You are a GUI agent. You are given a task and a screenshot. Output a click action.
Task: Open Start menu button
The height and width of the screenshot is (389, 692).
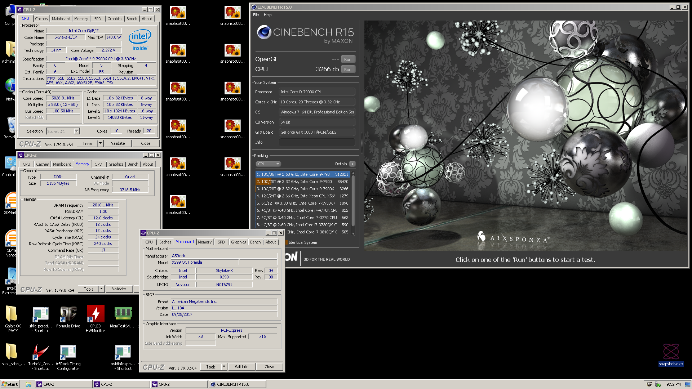coord(10,384)
